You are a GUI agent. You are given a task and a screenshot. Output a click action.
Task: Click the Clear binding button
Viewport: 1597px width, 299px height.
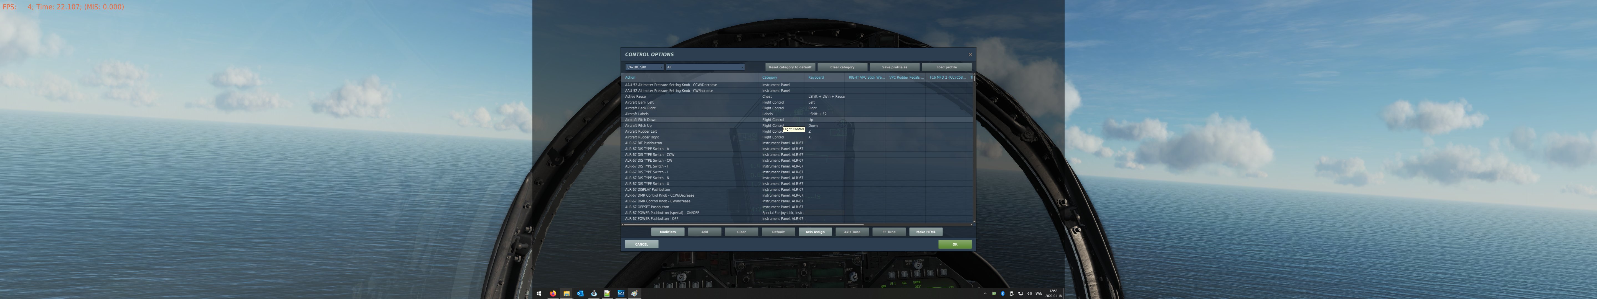point(742,231)
